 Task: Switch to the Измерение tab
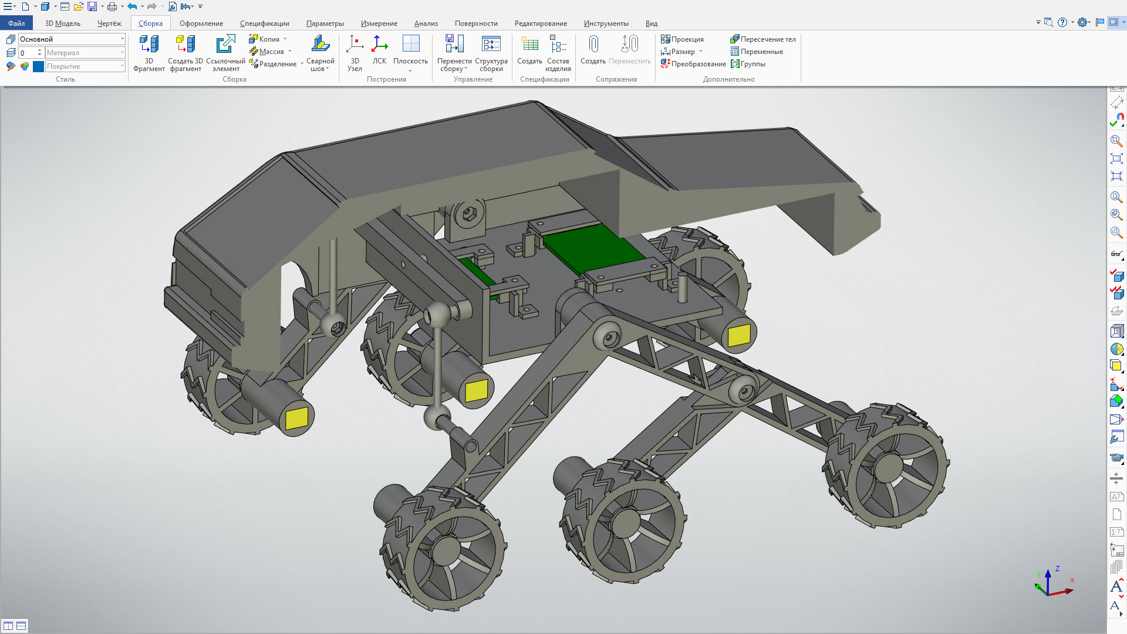379,23
